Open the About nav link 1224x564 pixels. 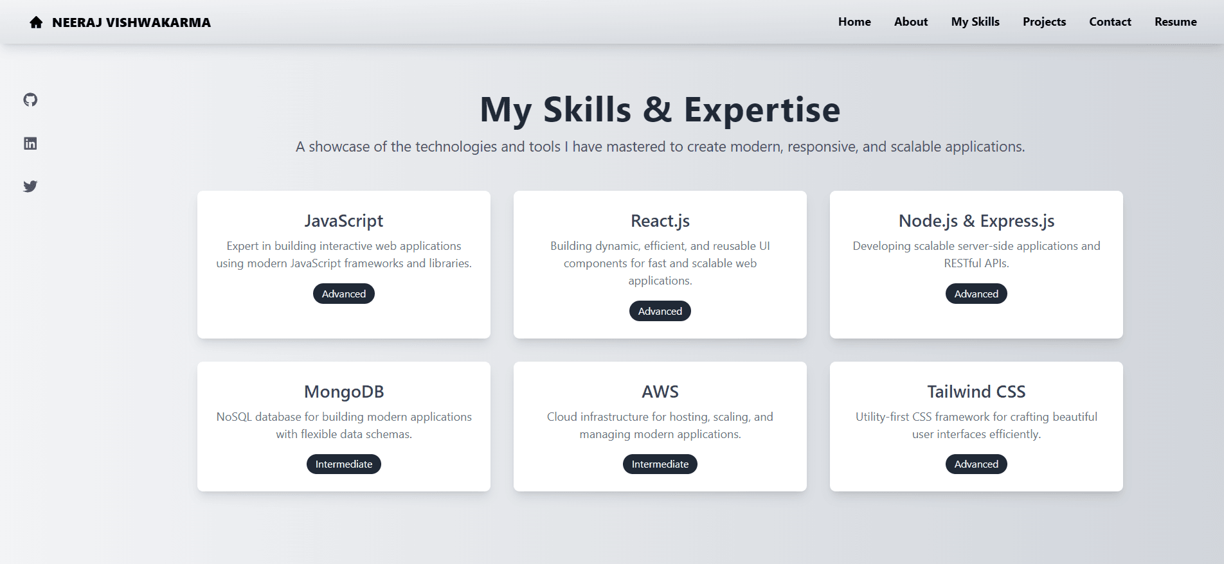[x=911, y=22]
